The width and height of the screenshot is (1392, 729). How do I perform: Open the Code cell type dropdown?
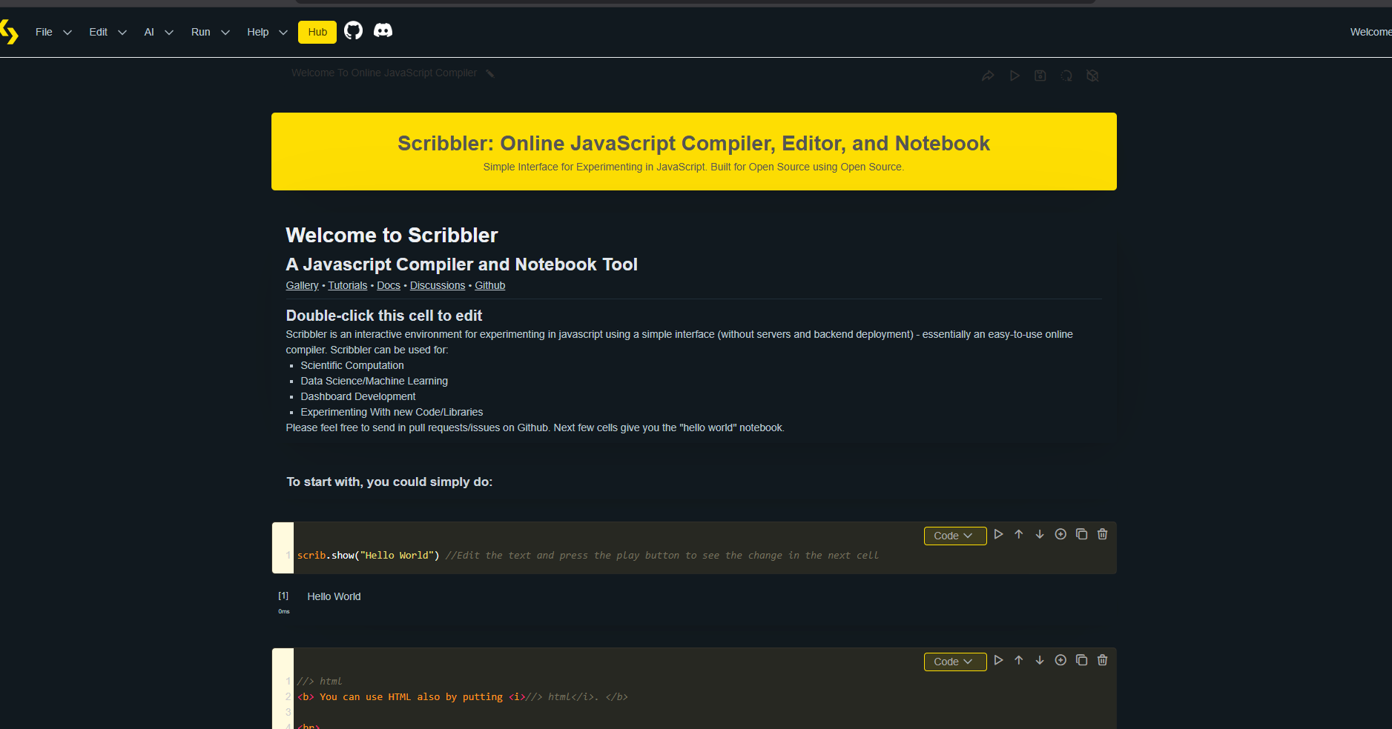(x=955, y=535)
